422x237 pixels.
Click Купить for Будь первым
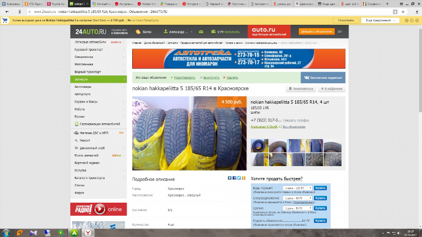(x=320, y=188)
